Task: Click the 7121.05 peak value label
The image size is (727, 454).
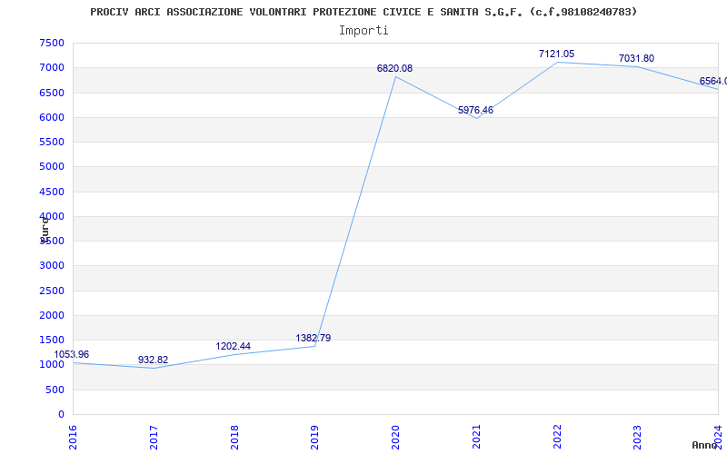Action: tap(556, 54)
